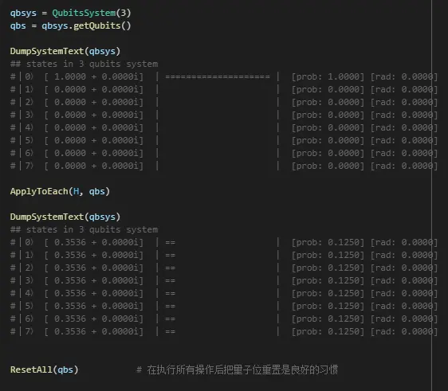Click the ApplyToEach(H, qbs) line
Screen dimensions: 448x391
coord(60,191)
